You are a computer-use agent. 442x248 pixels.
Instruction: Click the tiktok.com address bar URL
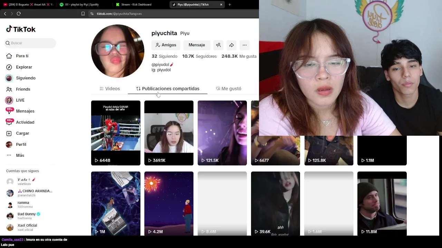coord(119,13)
